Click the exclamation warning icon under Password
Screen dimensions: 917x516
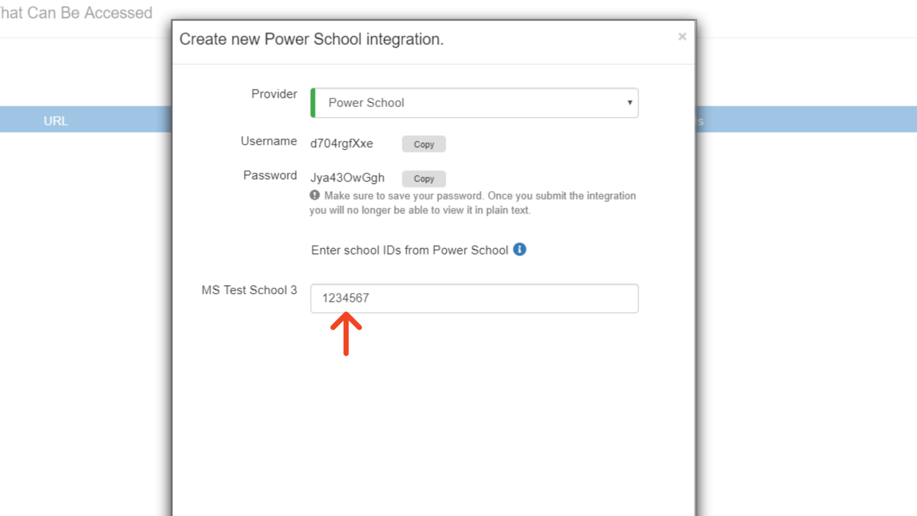click(x=315, y=196)
